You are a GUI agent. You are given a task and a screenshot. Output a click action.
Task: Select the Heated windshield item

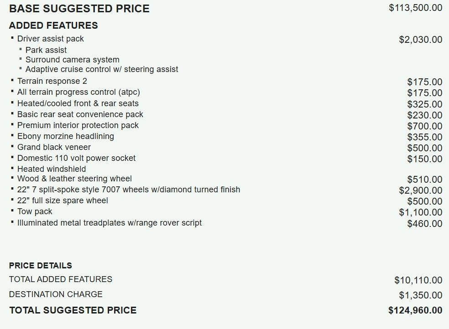[52, 169]
